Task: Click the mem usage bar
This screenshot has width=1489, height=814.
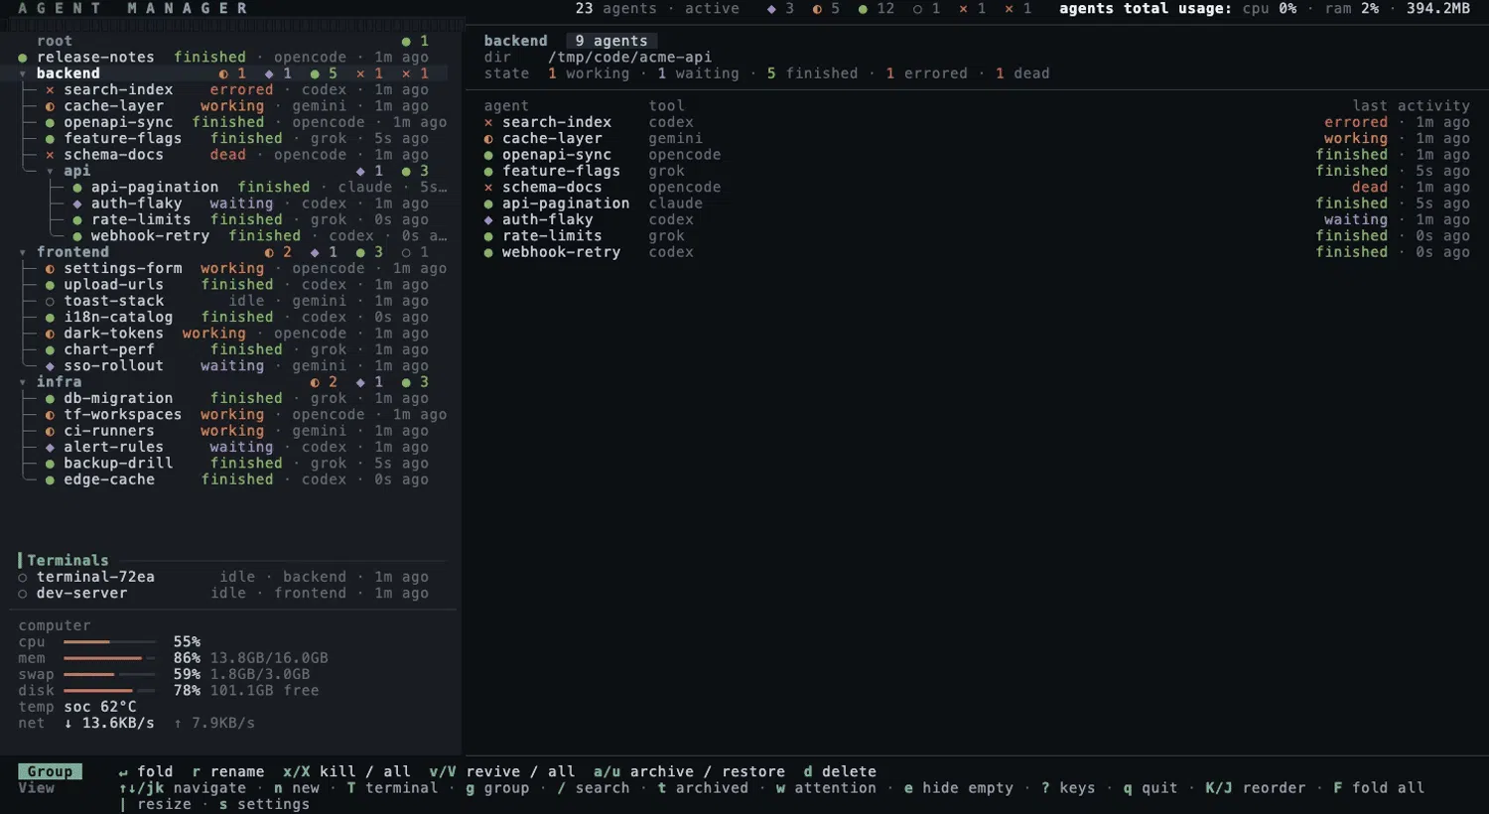Action: [109, 658]
